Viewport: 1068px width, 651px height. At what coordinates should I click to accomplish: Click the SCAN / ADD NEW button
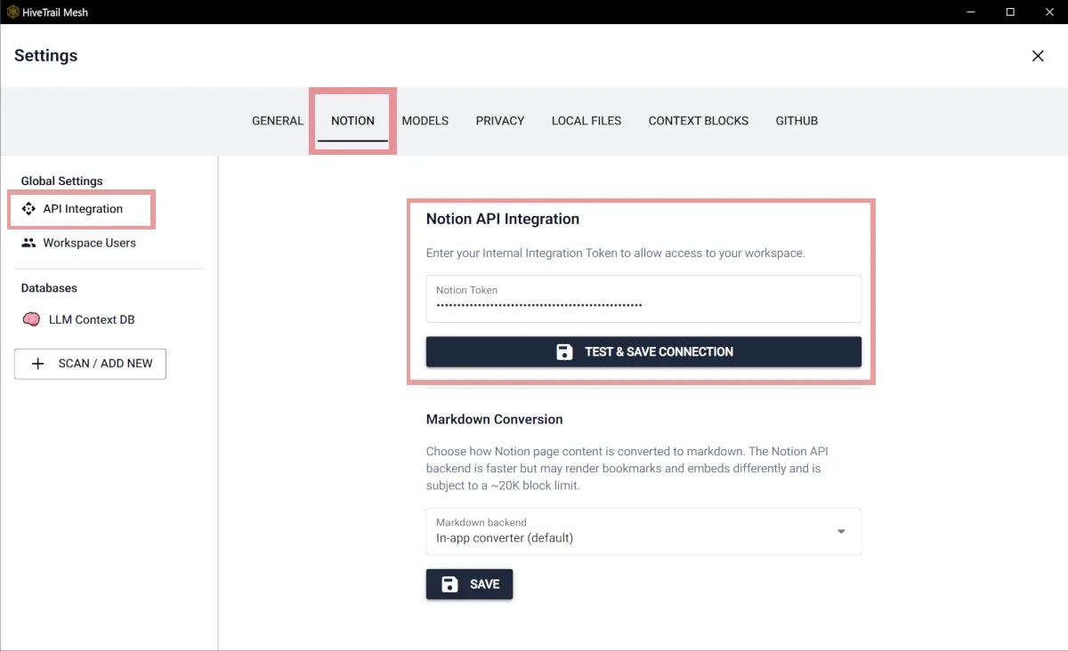[90, 364]
